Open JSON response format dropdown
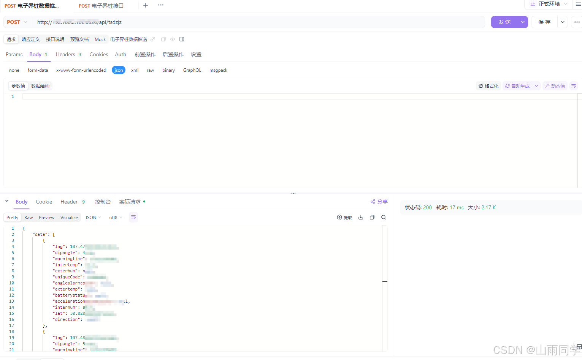582x360 pixels. [x=93, y=218]
